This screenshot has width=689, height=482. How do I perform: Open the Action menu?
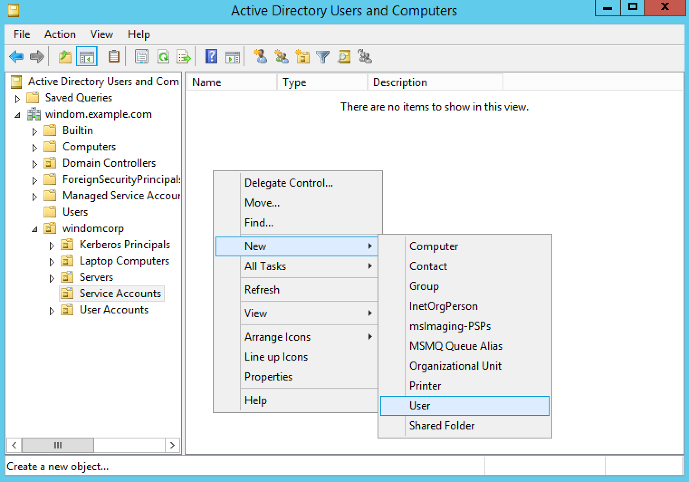click(60, 34)
